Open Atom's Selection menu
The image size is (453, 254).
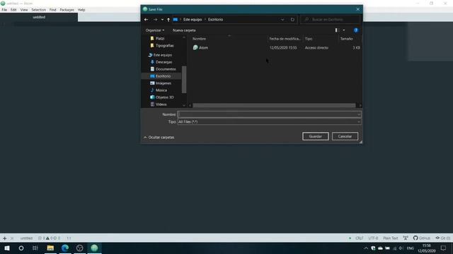click(38, 10)
